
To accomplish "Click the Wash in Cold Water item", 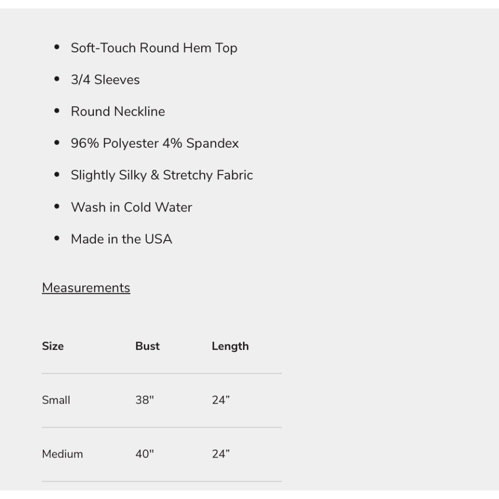I will (x=132, y=207).
